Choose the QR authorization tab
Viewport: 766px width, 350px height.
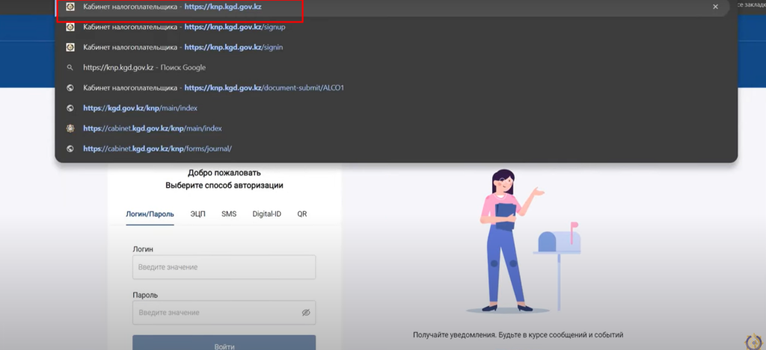301,214
